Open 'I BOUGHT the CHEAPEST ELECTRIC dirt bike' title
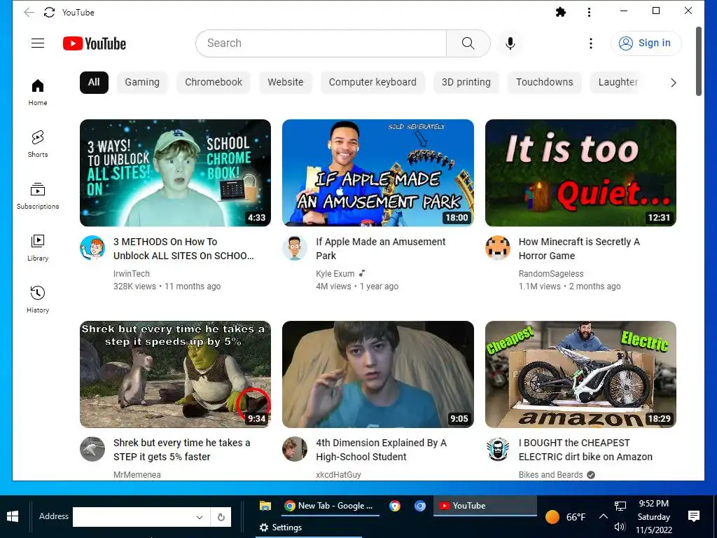 coord(585,450)
